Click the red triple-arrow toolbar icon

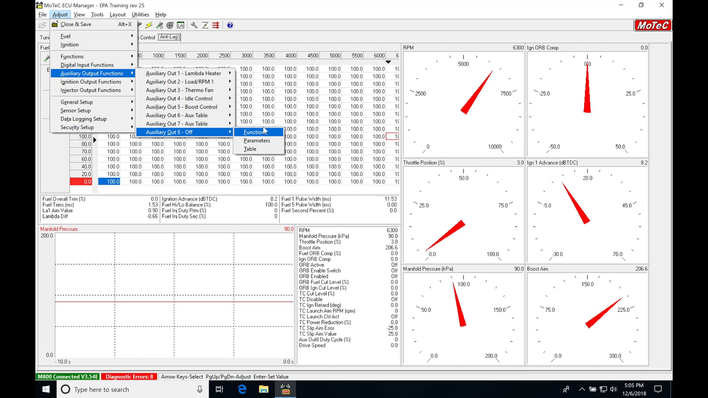(x=216, y=25)
